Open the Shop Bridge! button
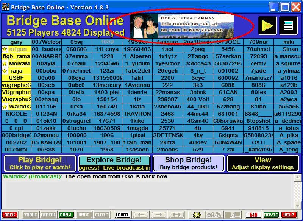The width and height of the screenshot is (303, 221). (x=189, y=164)
